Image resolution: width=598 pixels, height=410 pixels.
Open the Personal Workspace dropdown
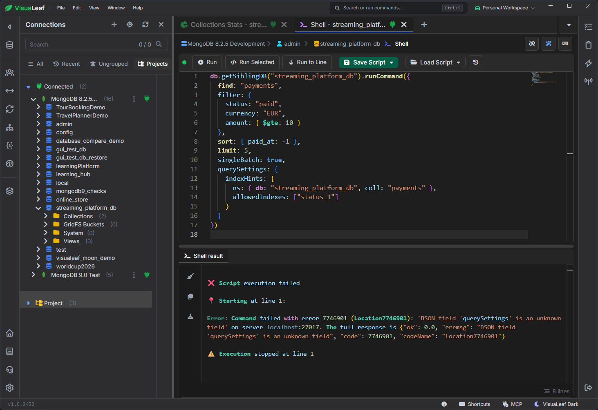505,8
